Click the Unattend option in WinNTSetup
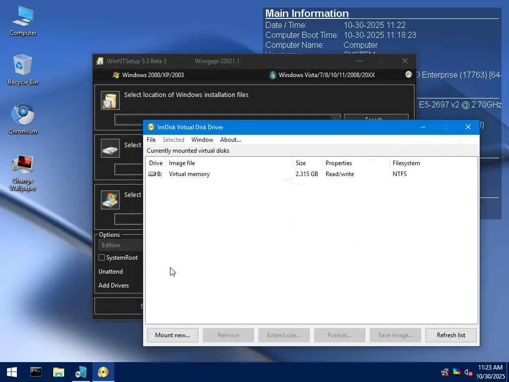Screen dimensions: 509x382 111,272
